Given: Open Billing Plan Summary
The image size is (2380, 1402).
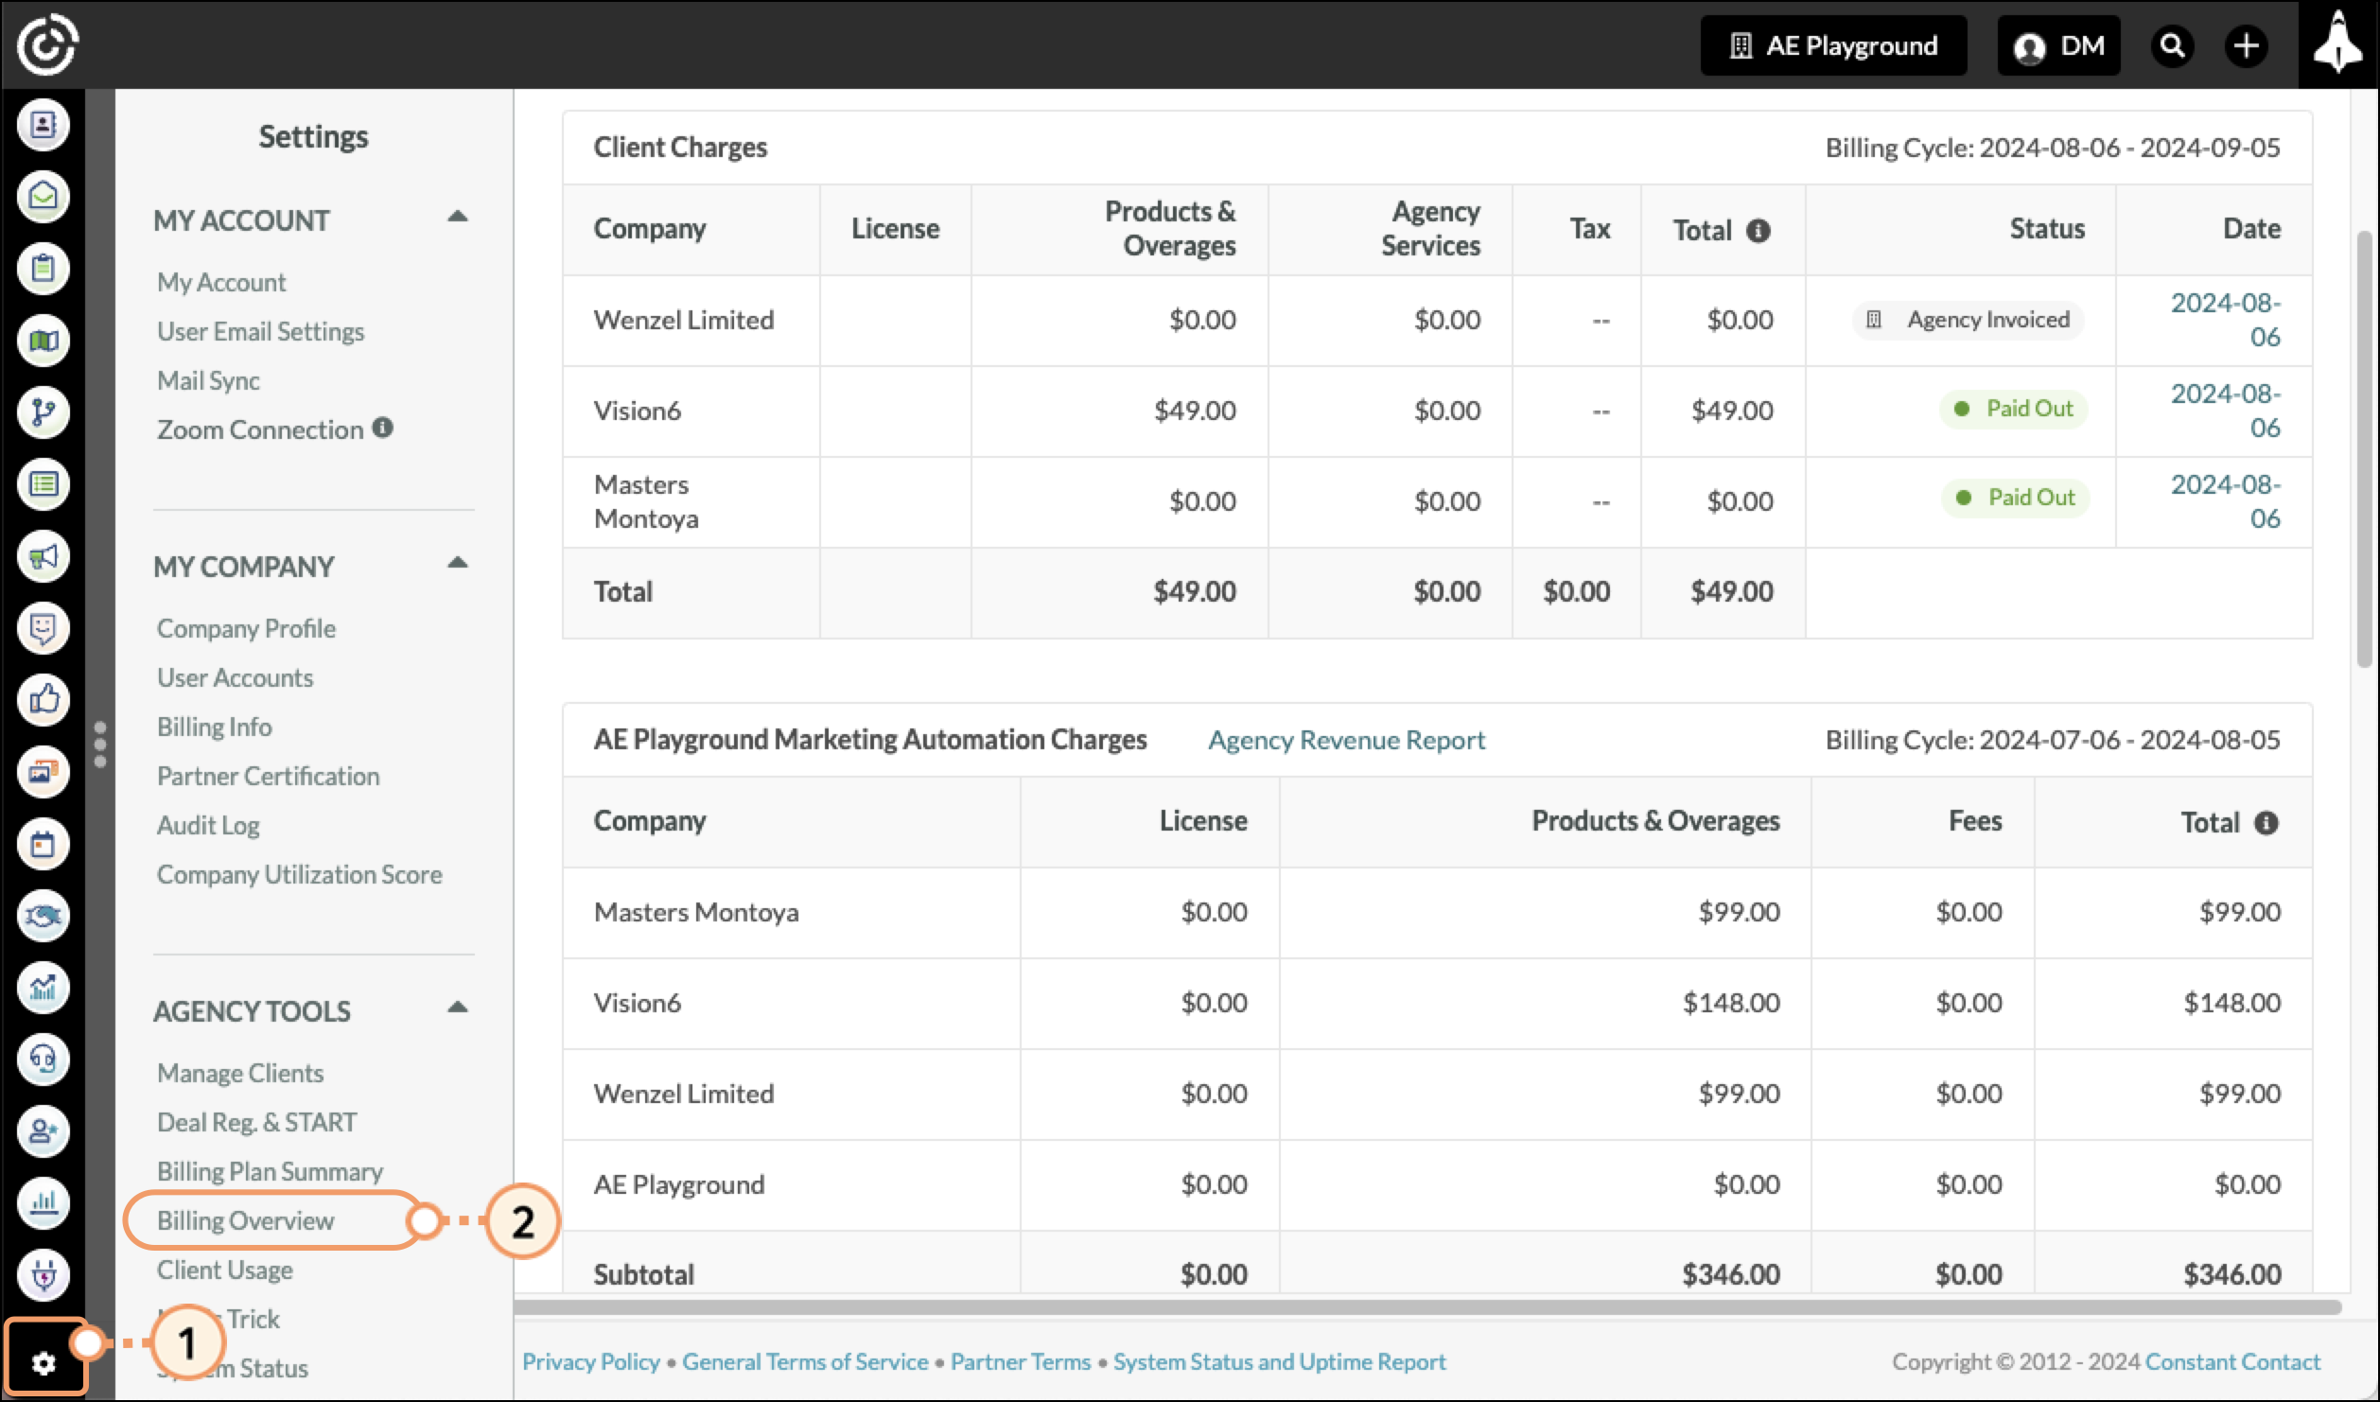Looking at the screenshot, I should click(x=271, y=1171).
